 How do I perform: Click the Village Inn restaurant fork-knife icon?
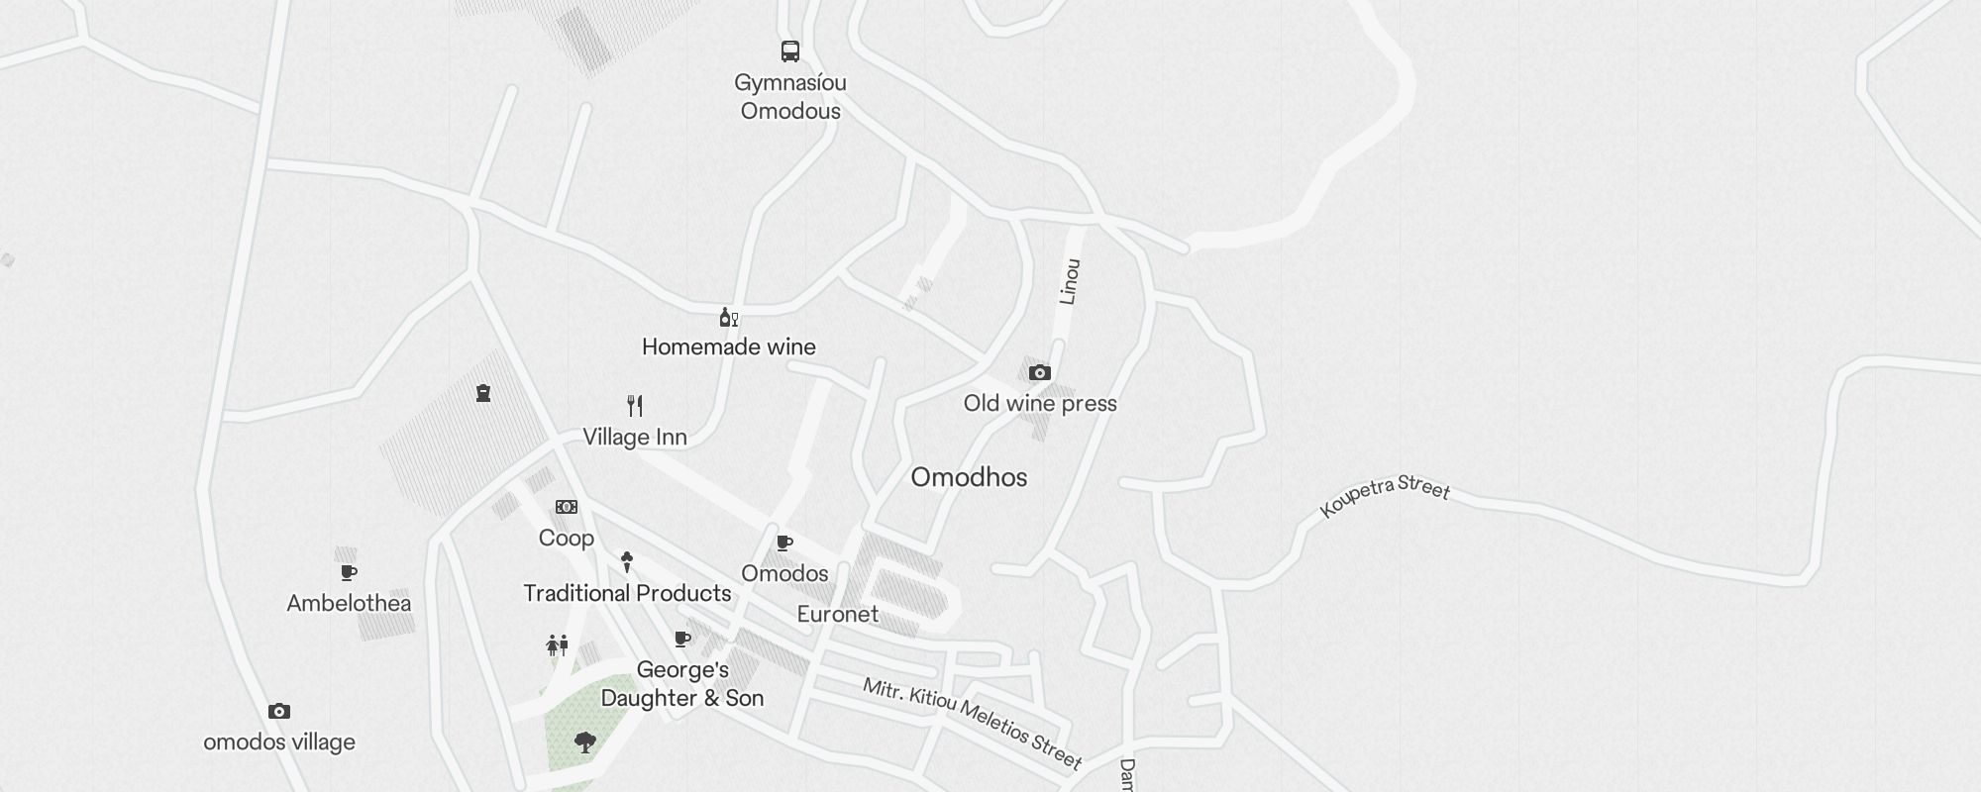[x=635, y=405]
